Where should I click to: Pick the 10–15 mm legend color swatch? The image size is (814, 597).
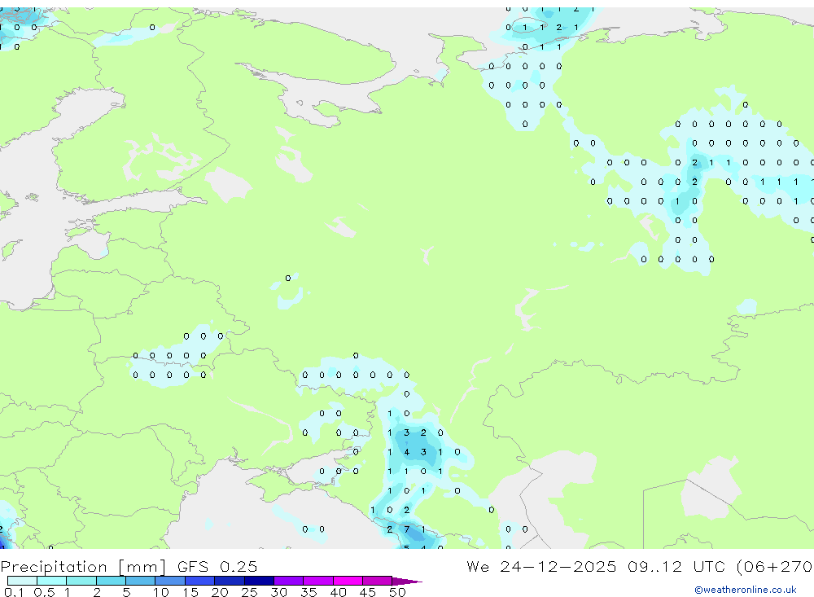170,581
